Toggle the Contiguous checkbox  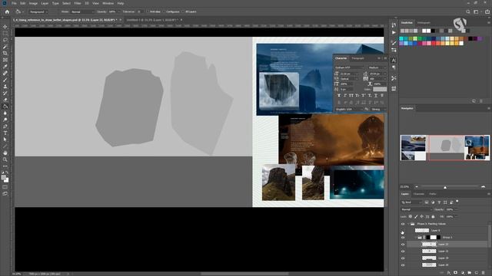pos(164,11)
